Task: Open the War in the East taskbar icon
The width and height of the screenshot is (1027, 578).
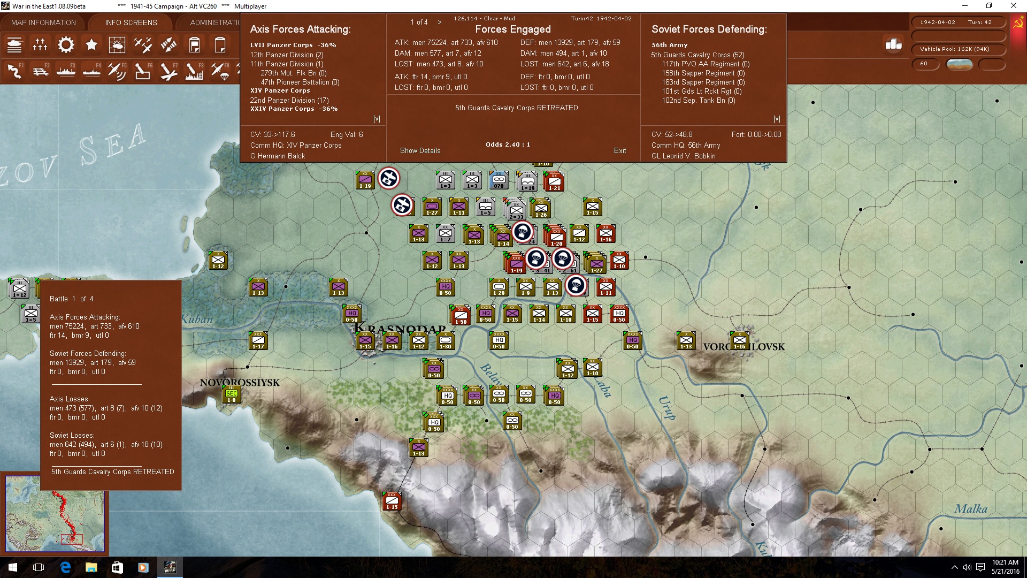Action: (170, 567)
